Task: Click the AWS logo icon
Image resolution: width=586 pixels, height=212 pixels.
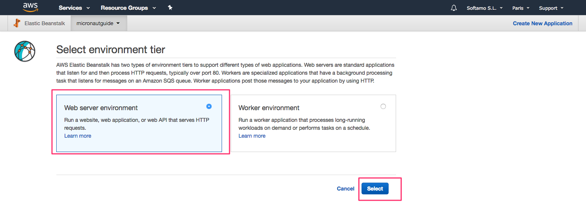Action: [x=30, y=7]
